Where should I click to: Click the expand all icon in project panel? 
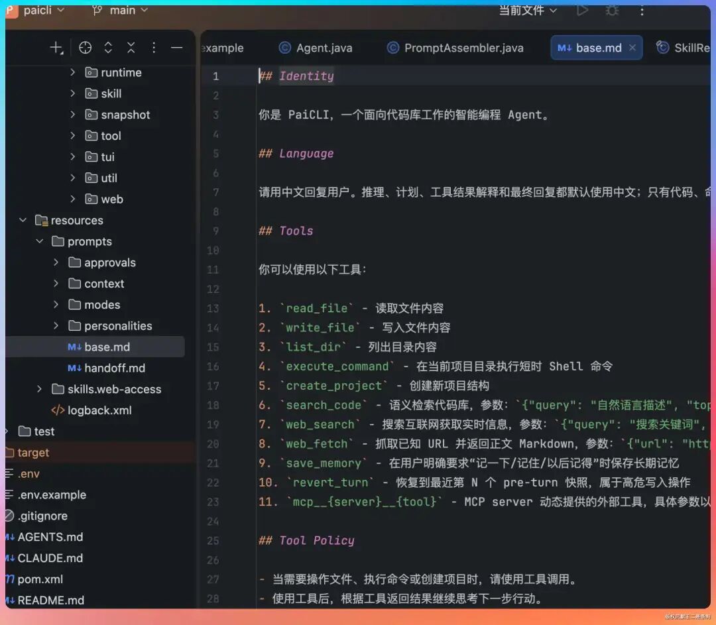tap(108, 48)
